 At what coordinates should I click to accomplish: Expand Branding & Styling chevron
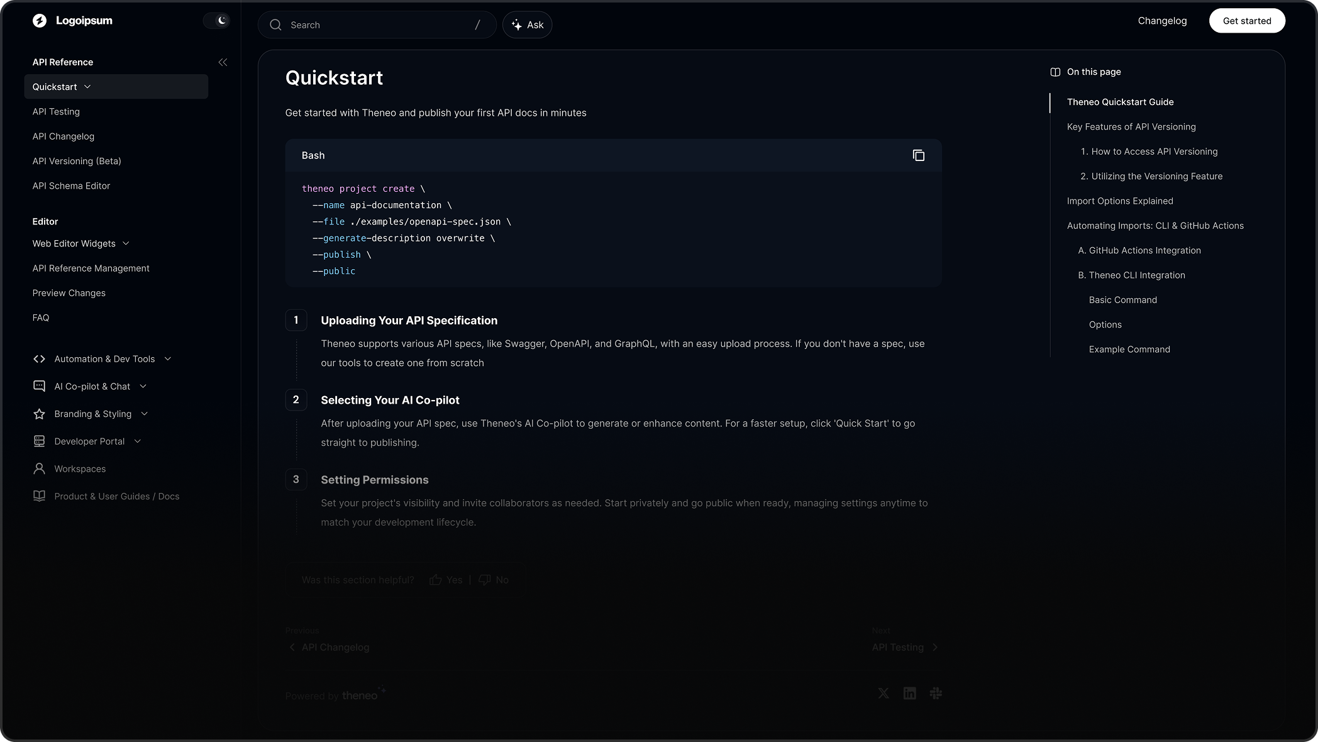click(145, 414)
